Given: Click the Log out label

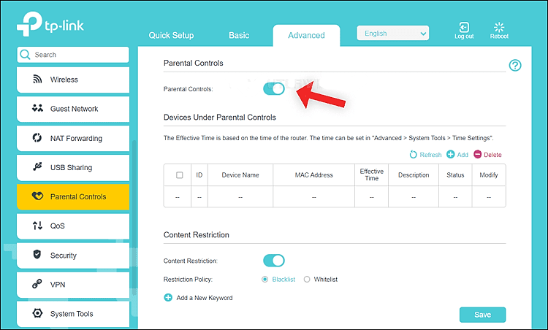Looking at the screenshot, I should pos(464,37).
